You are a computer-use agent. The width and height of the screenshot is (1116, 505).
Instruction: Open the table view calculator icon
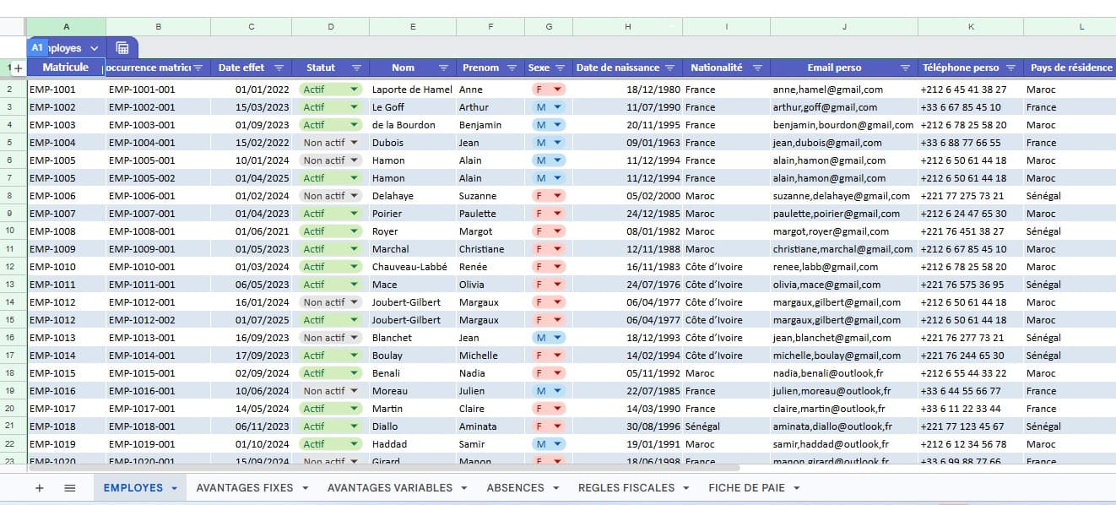122,48
